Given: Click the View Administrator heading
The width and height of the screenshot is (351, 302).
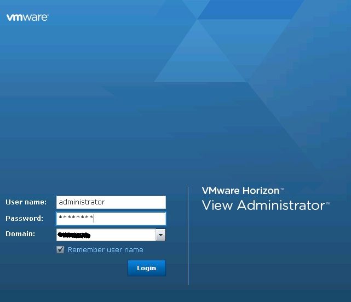Looking at the screenshot, I should tap(266, 205).
